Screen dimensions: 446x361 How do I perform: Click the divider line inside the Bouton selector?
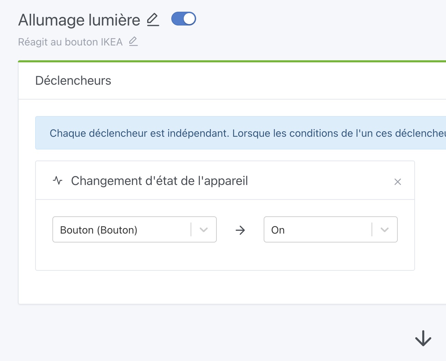point(191,229)
